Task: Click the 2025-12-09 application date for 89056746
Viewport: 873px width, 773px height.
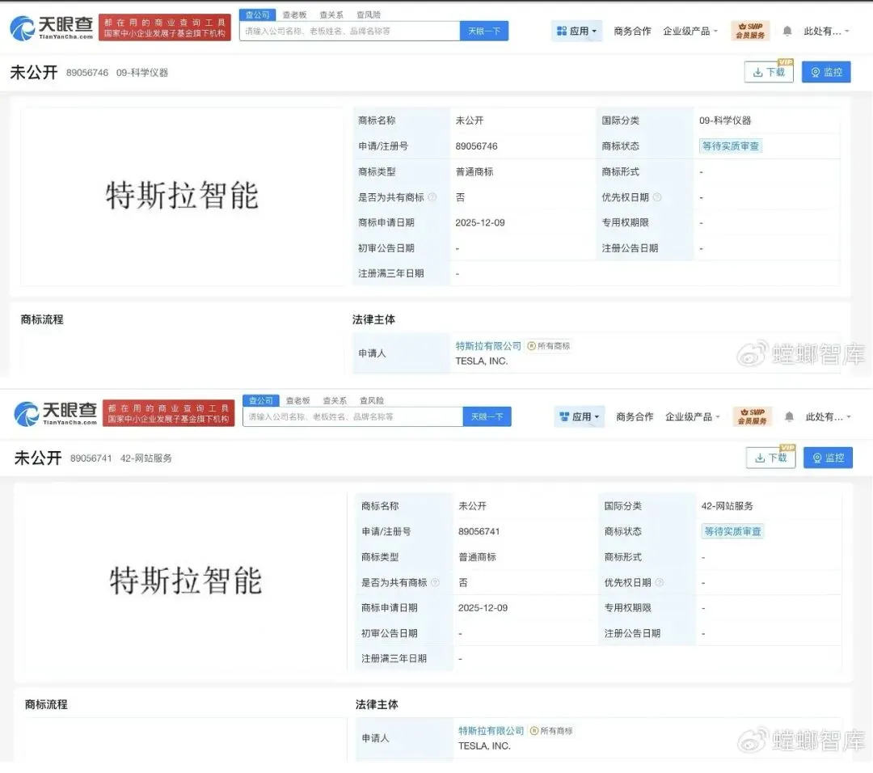Action: click(x=480, y=222)
